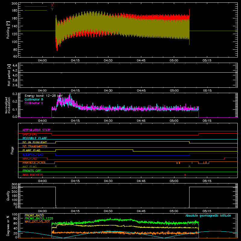Click 04:00 time label under Pointing plot
241x241 pixels.
pyautogui.click(x=42, y=61)
